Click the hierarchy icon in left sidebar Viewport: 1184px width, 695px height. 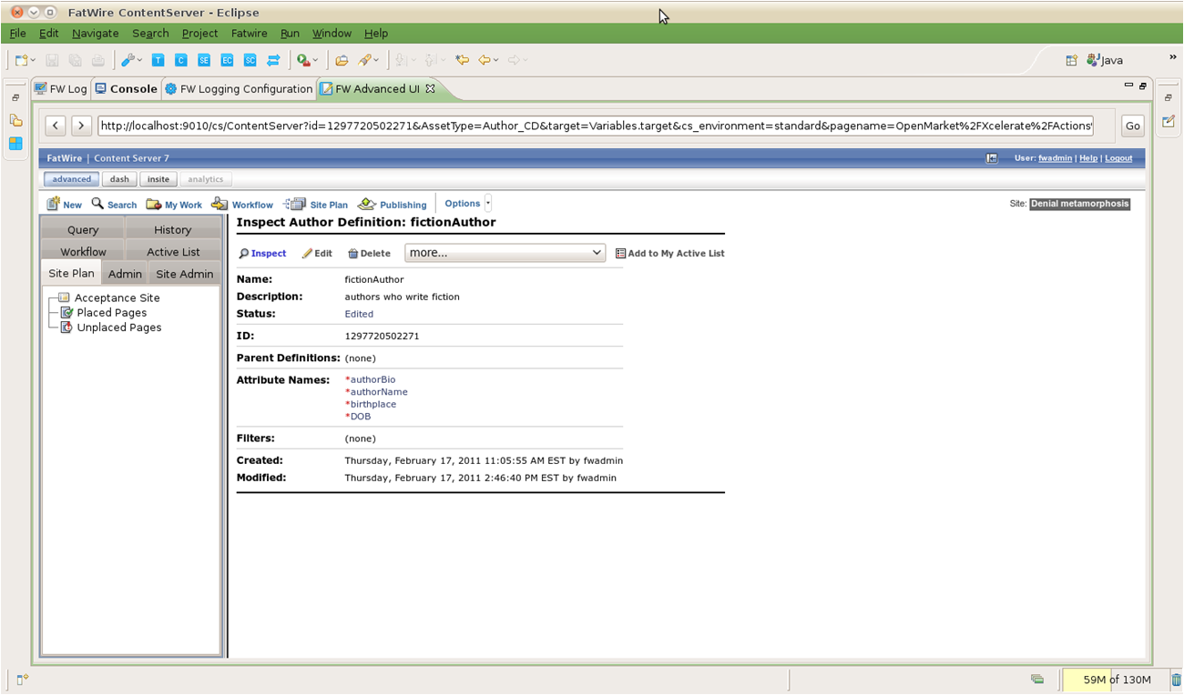pos(15,120)
